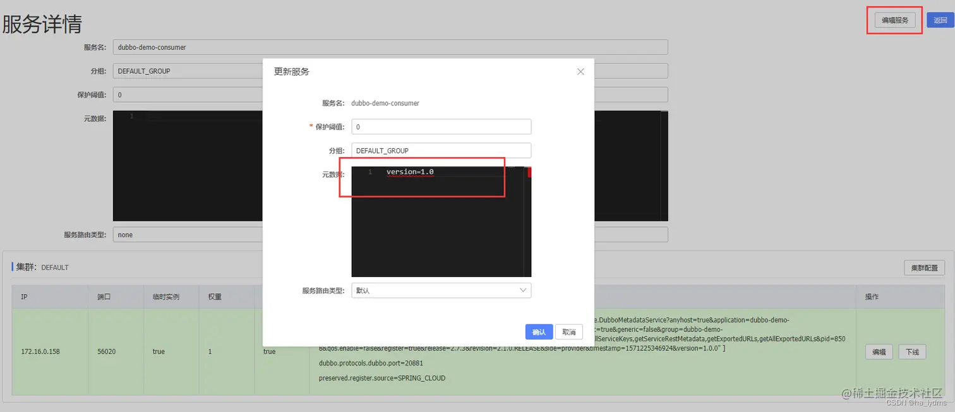Click the IP cell 172.16.0.158

point(40,351)
